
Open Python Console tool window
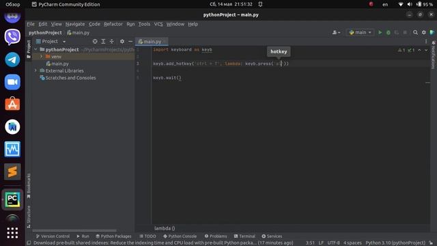coord(180,236)
